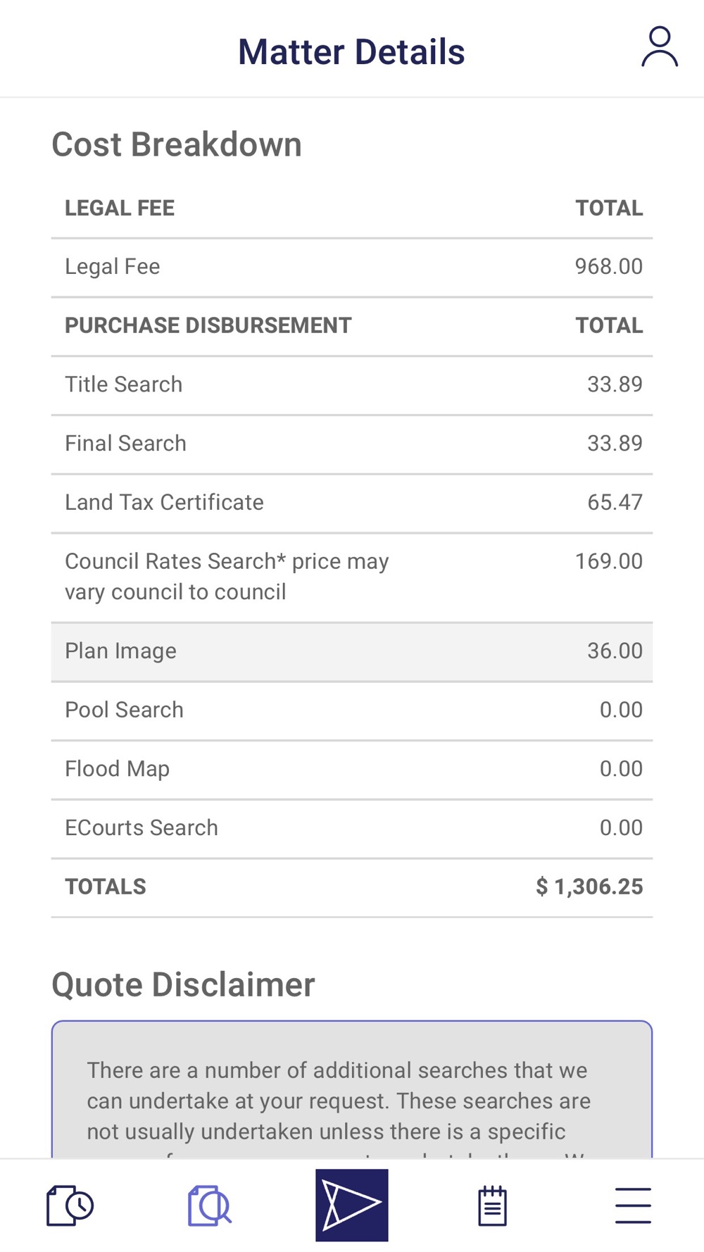Tap the center paper-plane logo button
704x1252 pixels.
pyautogui.click(x=352, y=1205)
